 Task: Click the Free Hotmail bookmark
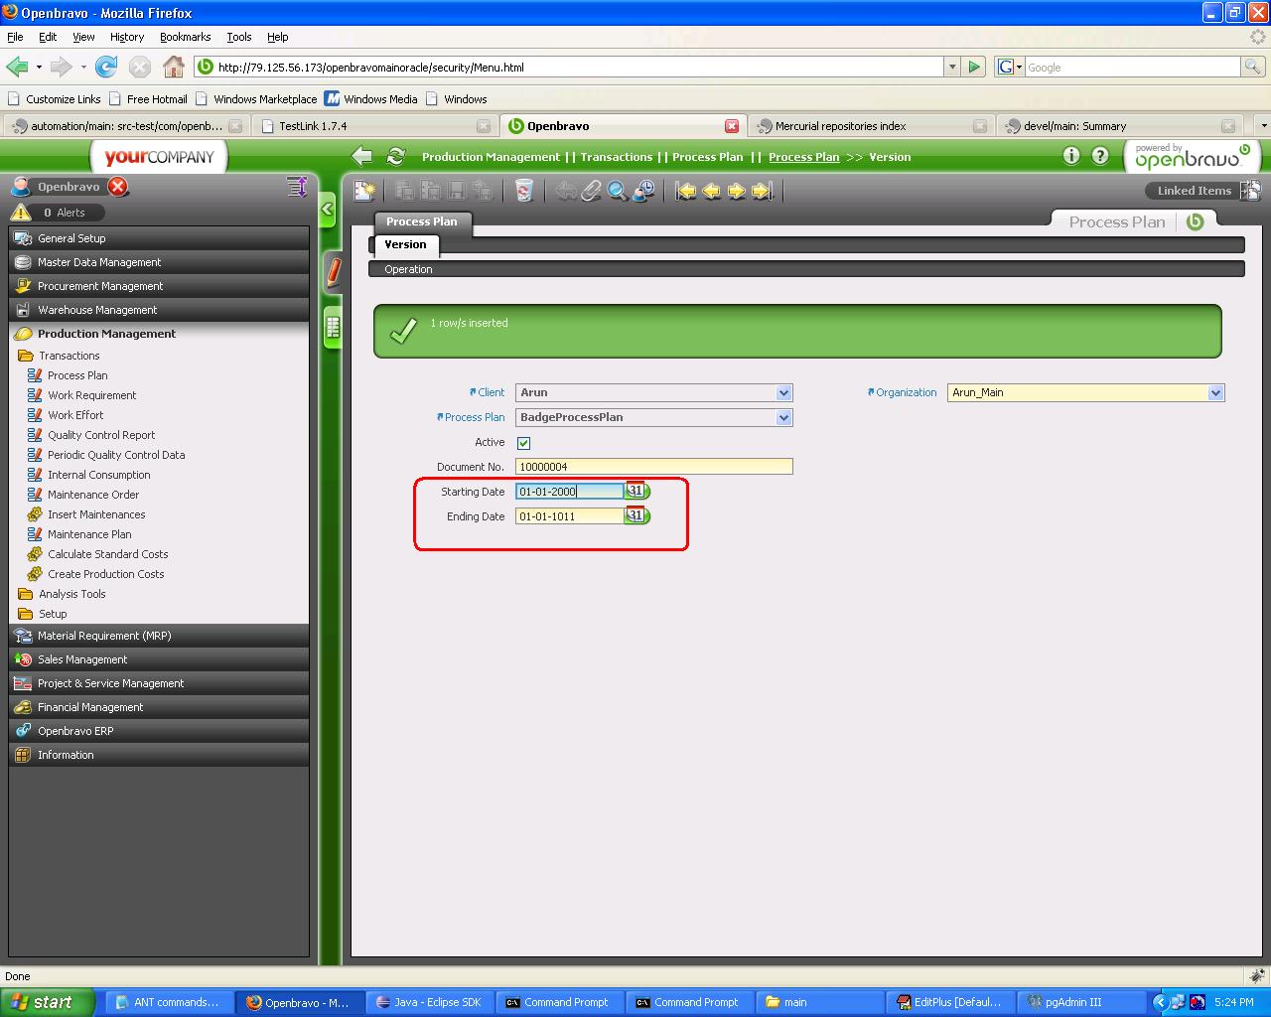coord(148,99)
